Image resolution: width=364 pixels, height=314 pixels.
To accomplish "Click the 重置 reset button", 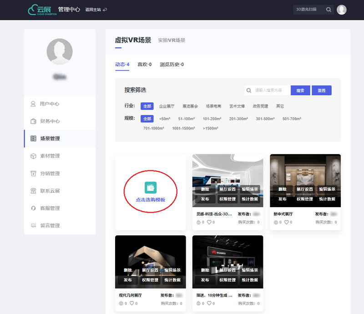I will pyautogui.click(x=321, y=90).
